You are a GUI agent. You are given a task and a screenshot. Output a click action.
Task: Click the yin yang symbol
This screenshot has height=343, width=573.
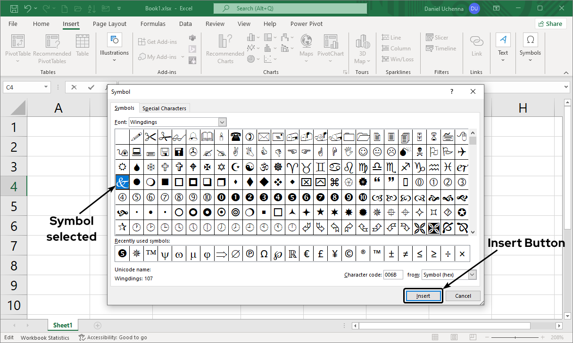click(250, 167)
